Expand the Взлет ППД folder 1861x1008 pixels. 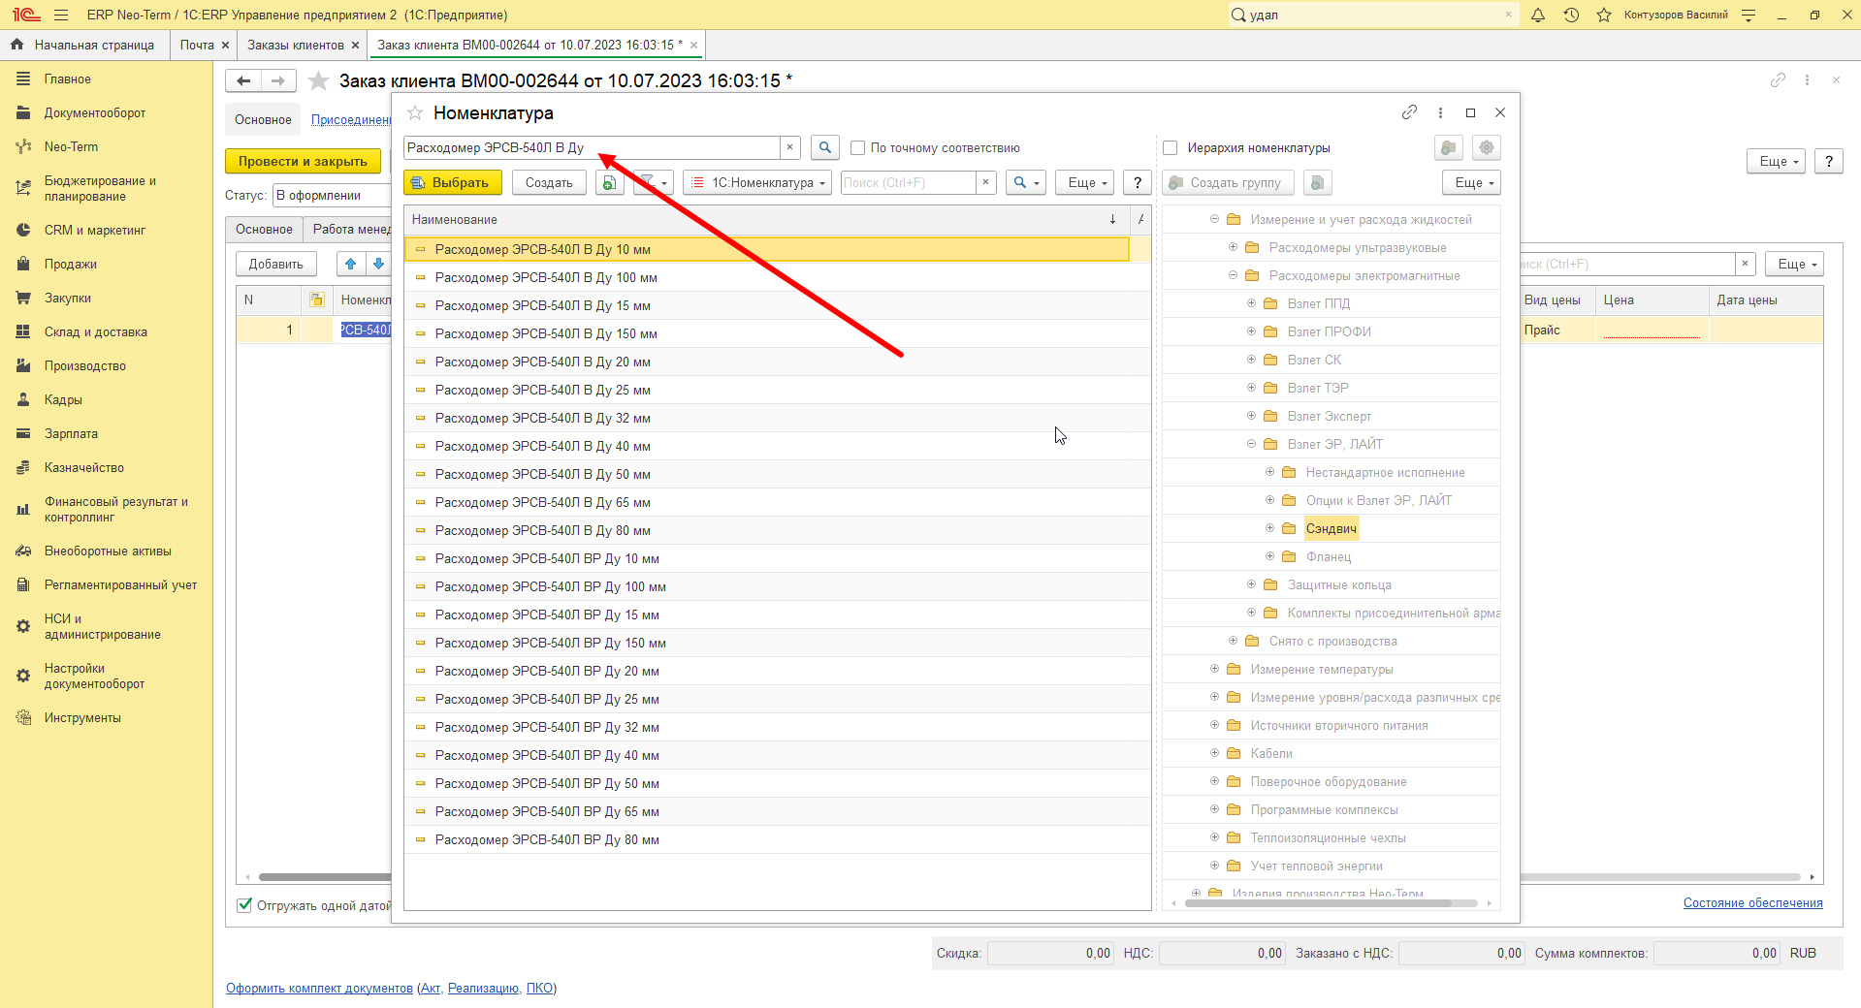1251,303
